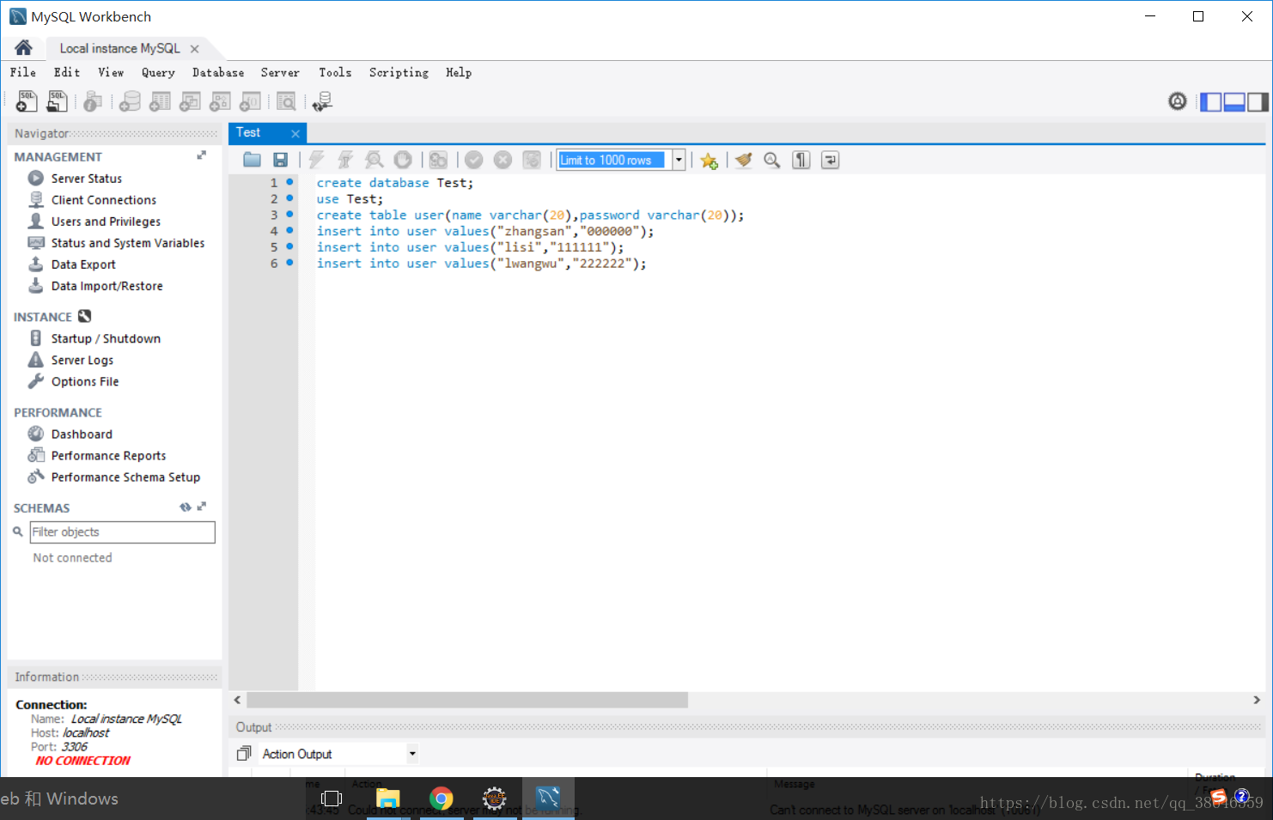
Task: Open the Server menu
Action: pos(280,73)
